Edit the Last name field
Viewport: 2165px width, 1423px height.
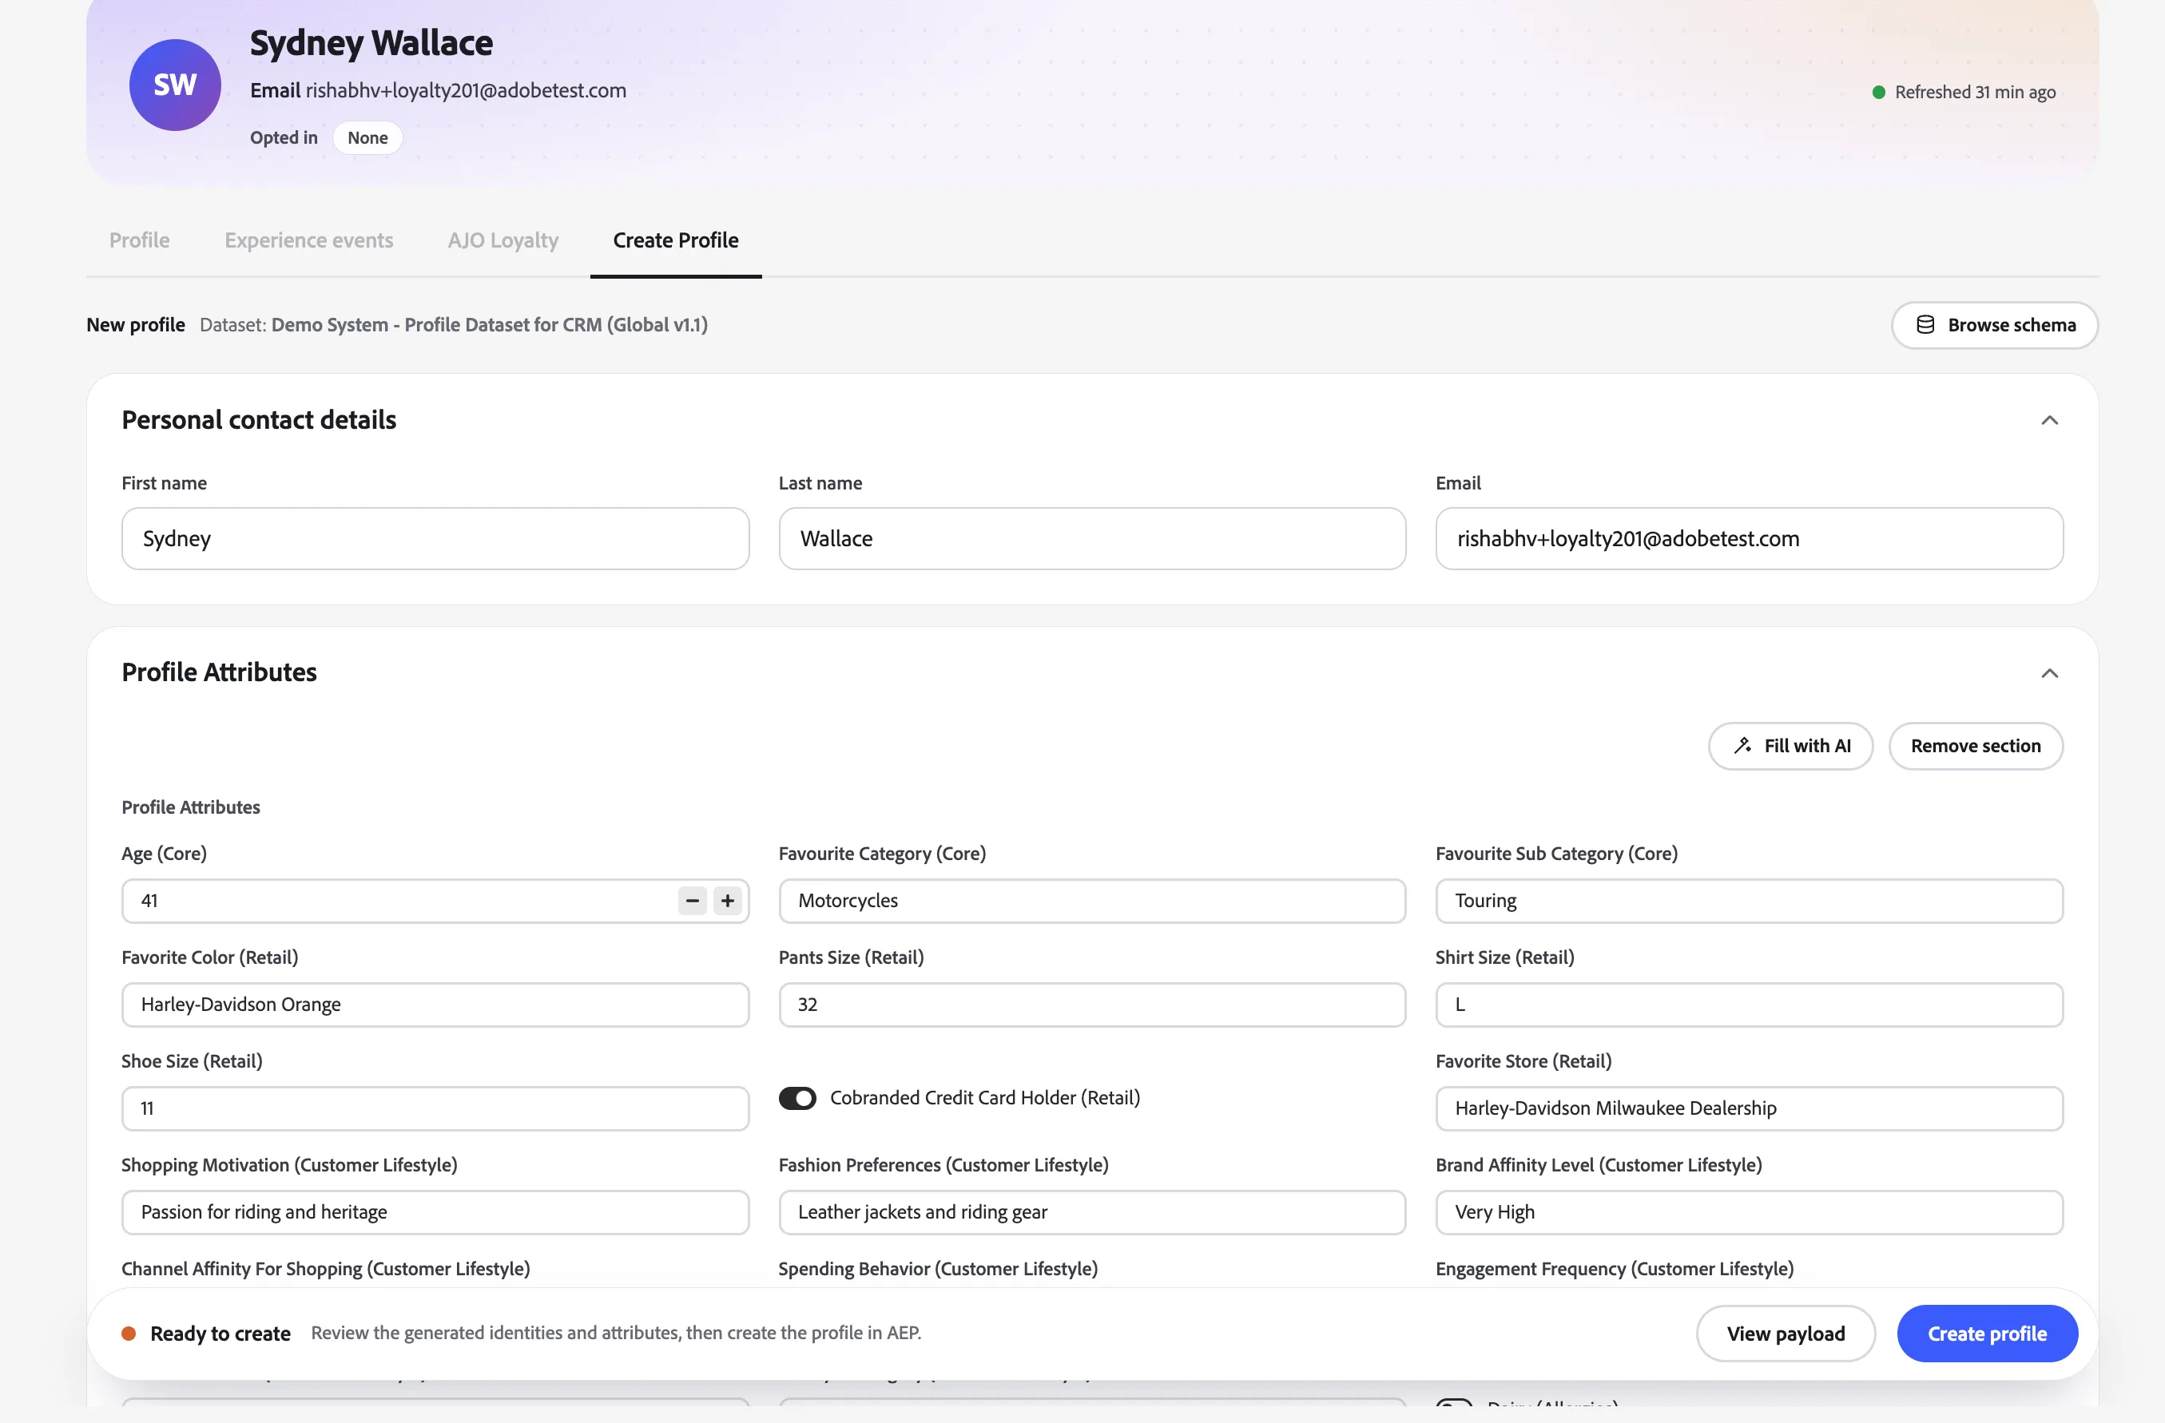[1091, 538]
